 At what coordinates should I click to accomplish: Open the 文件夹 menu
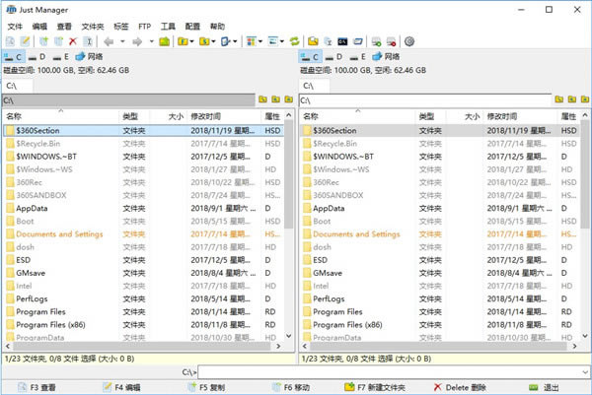pos(93,27)
